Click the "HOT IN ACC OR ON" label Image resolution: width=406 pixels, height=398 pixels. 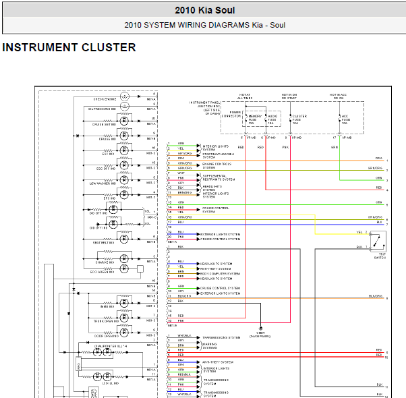click(338, 96)
